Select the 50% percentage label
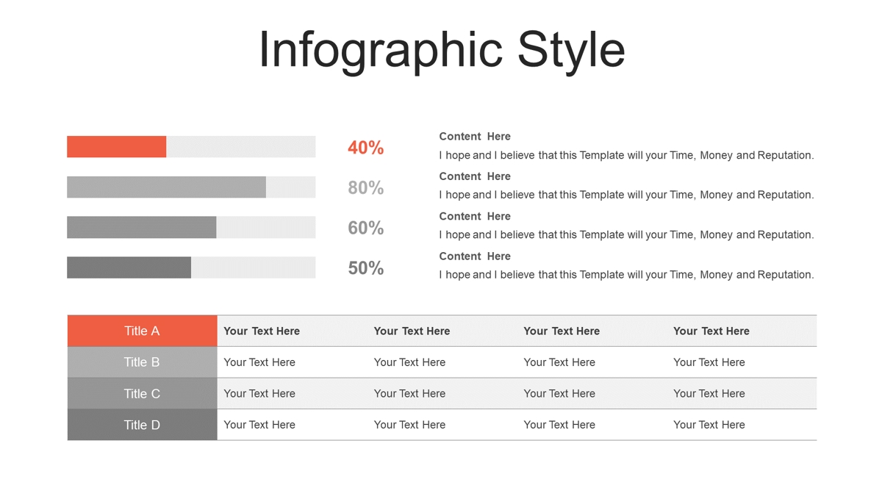This screenshot has height=496, width=882. 366,268
